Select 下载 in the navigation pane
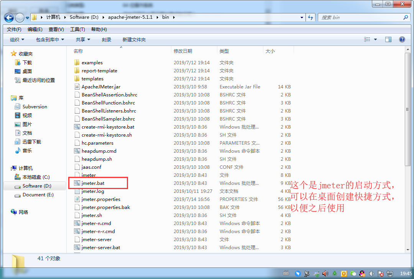Screen dimensions: 414x279 click(x=27, y=62)
